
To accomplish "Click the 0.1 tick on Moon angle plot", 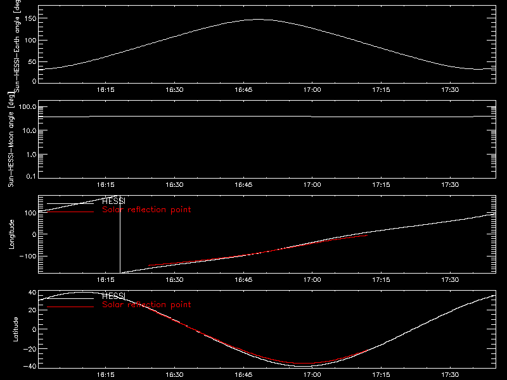I will (x=31, y=176).
